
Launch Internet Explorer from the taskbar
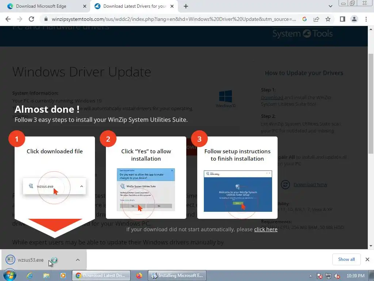[30, 276]
